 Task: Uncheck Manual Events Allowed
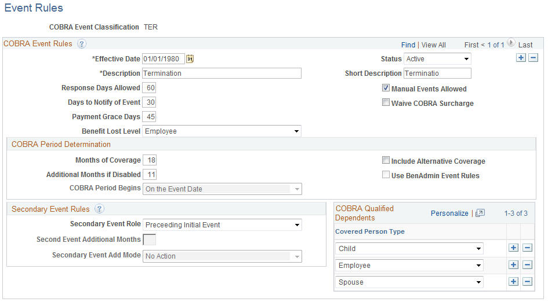click(386, 88)
